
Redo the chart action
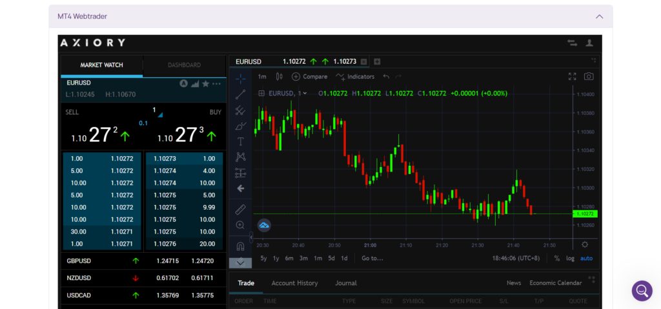point(398,77)
